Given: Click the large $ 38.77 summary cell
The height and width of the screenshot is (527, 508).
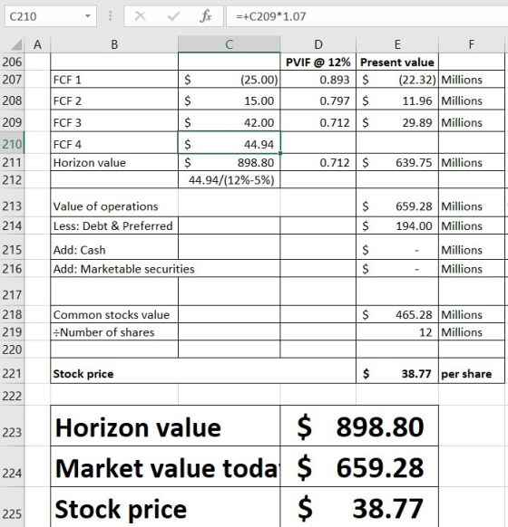Looking at the screenshot, I should pyautogui.click(x=359, y=508).
